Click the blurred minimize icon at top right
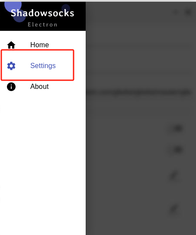 pos(176,12)
